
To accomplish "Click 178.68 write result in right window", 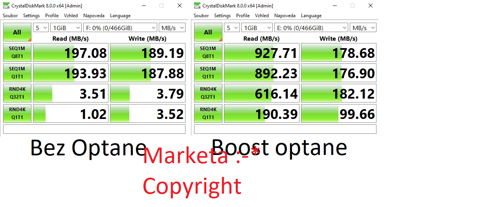I will click(x=339, y=52).
